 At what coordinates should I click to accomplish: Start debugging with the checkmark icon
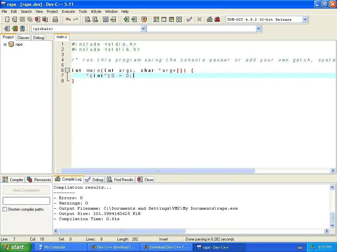point(189,19)
